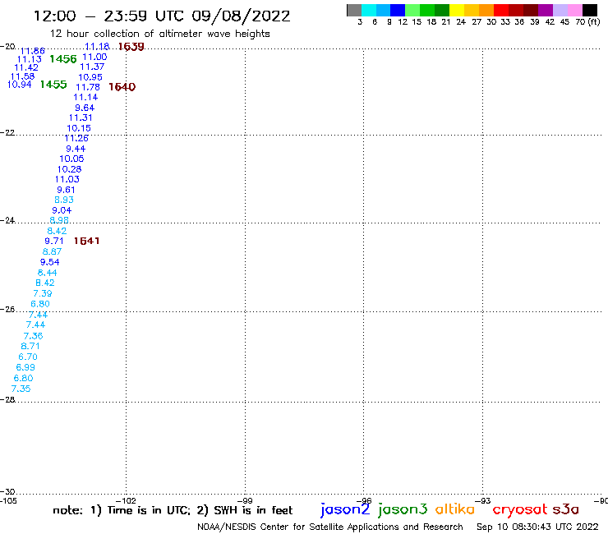Image resolution: width=608 pixels, height=534 pixels.
Task: Select the wave height value 11.14
Action: [85, 97]
